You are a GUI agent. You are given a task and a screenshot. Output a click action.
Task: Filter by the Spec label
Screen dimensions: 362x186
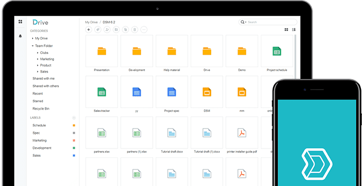point(36,133)
